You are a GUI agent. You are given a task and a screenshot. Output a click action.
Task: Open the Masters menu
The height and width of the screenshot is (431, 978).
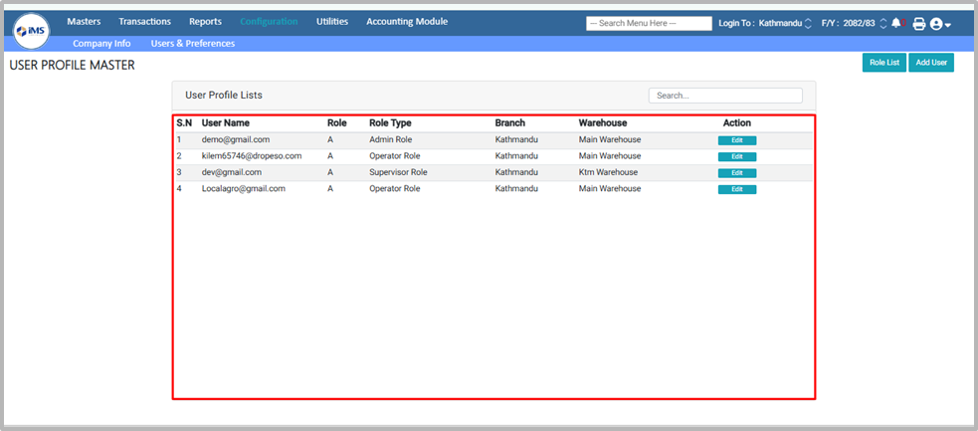tap(84, 21)
